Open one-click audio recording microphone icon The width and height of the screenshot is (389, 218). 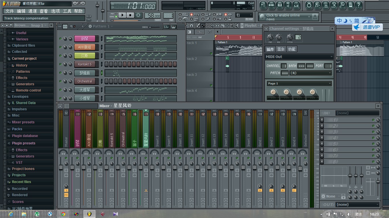click(x=342, y=5)
